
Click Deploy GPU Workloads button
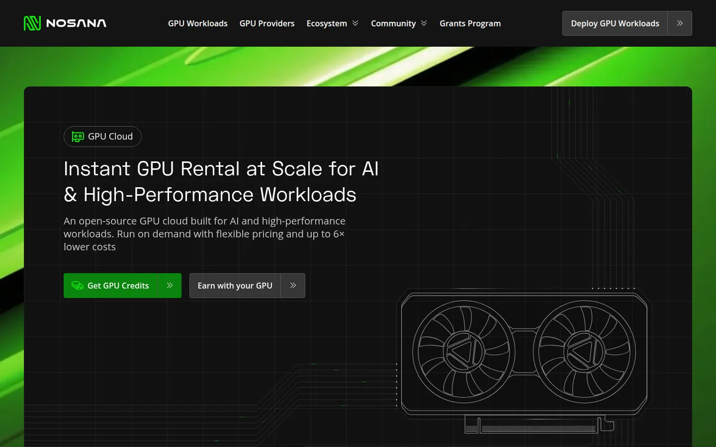(x=627, y=23)
